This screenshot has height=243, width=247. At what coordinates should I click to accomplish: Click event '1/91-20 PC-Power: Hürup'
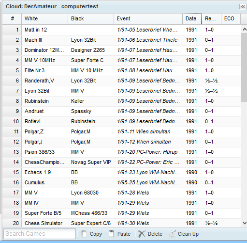147,152
